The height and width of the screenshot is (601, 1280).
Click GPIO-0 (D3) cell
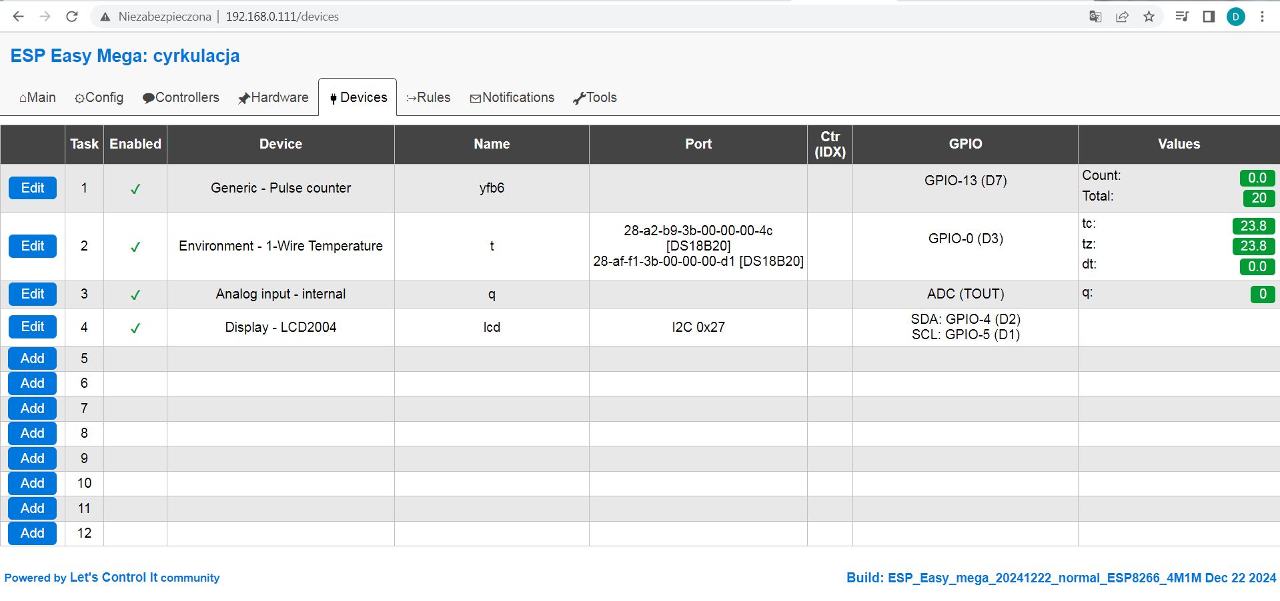[x=965, y=246]
